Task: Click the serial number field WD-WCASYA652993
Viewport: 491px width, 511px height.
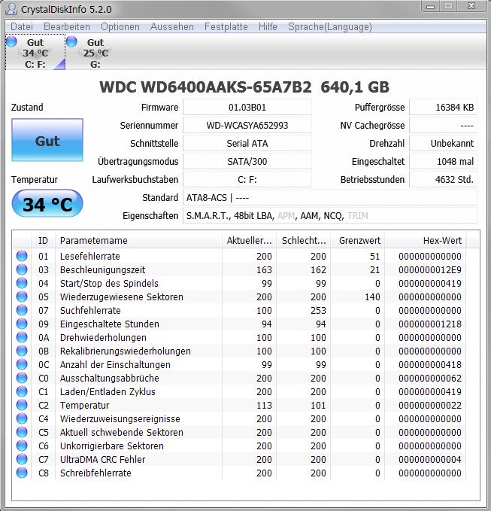Action: coord(247,126)
